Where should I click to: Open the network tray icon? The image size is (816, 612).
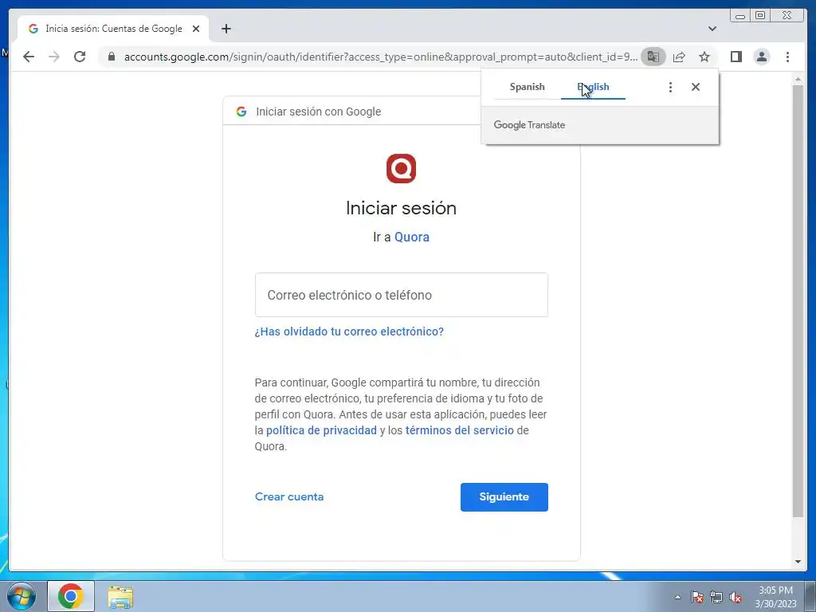pos(716,597)
